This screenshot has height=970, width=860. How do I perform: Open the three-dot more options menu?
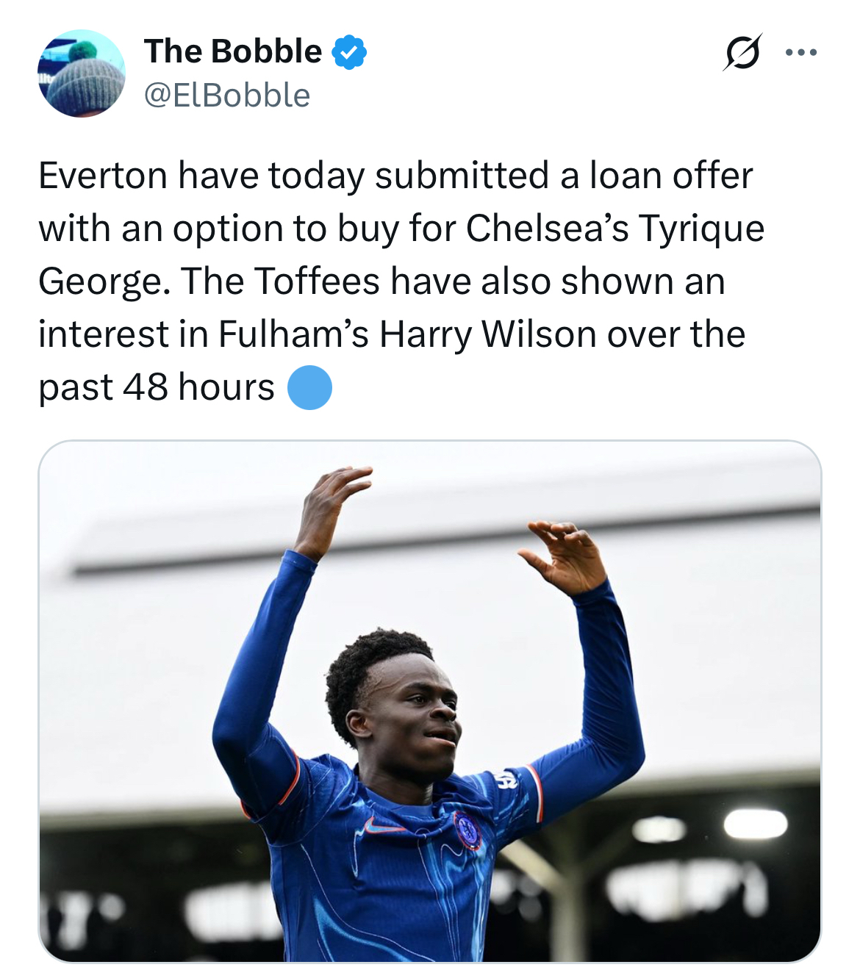tap(800, 53)
